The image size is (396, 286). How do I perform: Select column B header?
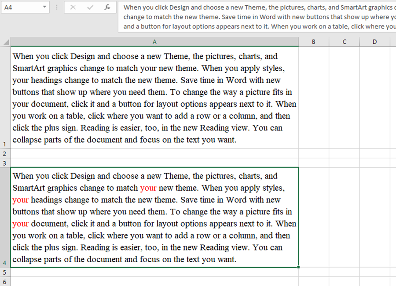pyautogui.click(x=314, y=42)
